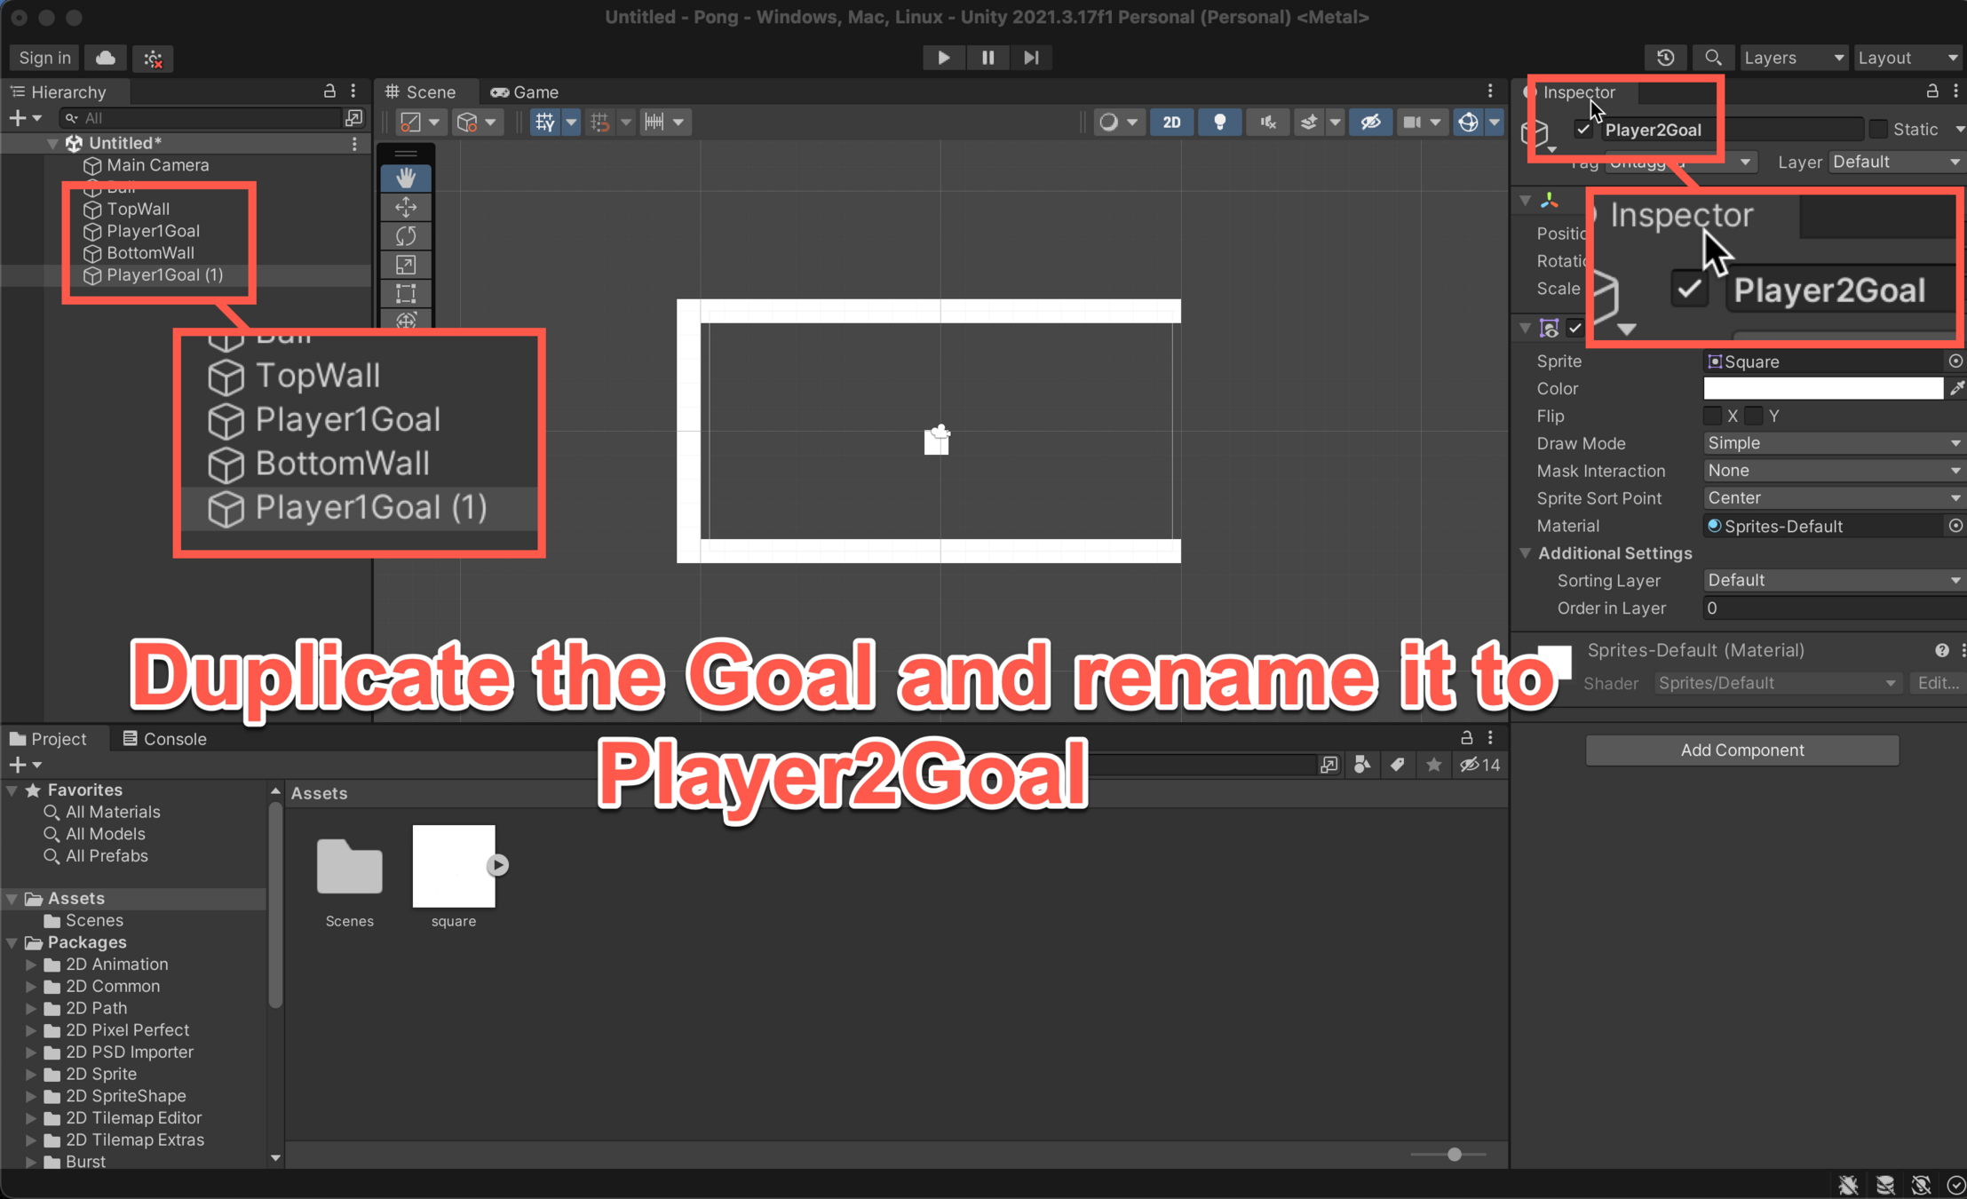Enable Flip X checkbox

pyautogui.click(x=1712, y=416)
